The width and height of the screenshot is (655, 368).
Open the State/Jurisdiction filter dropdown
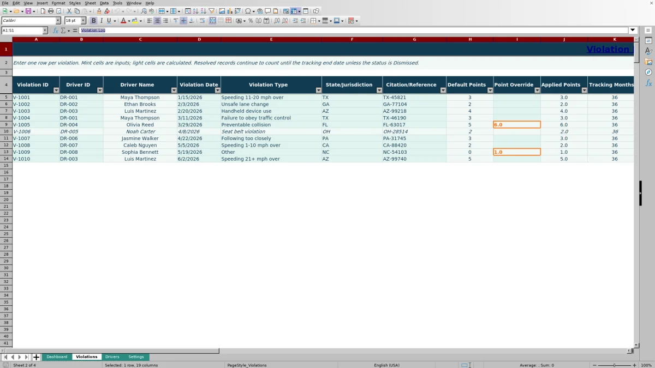click(379, 91)
